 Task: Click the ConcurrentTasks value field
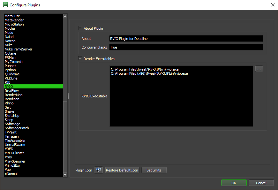[x=186, y=47]
